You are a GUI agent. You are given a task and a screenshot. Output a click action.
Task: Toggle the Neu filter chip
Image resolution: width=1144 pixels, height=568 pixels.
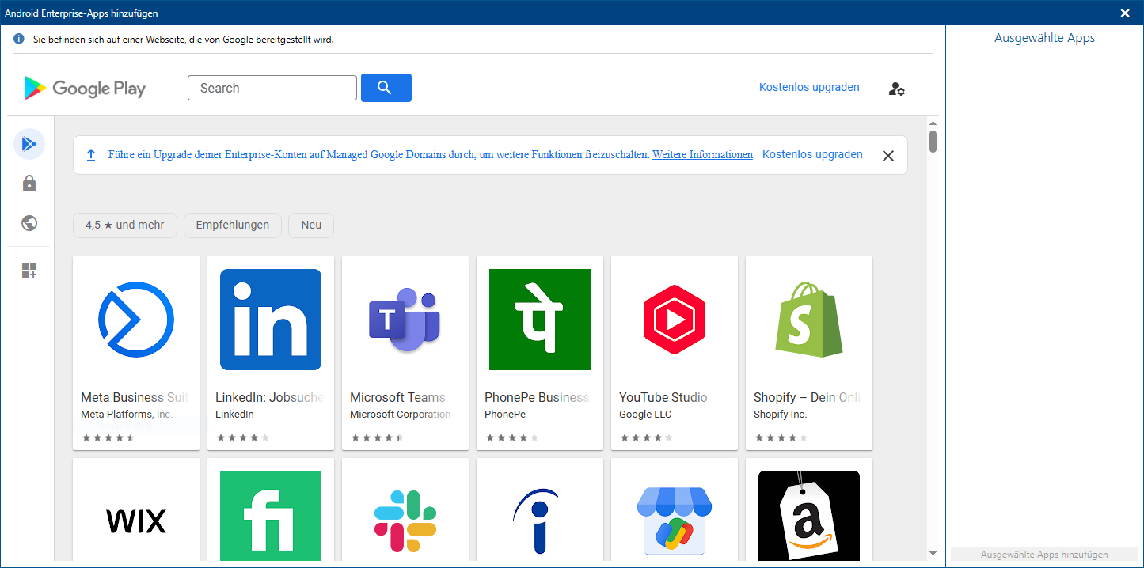pos(311,225)
